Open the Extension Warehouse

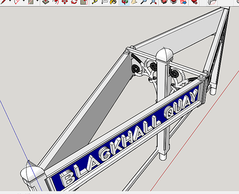194,2
